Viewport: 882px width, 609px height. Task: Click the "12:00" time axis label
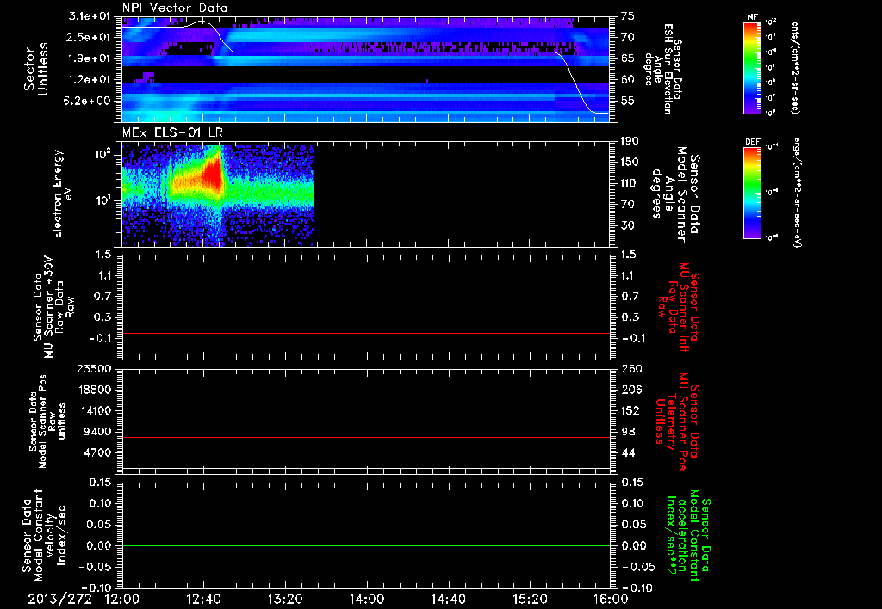pyautogui.click(x=122, y=599)
